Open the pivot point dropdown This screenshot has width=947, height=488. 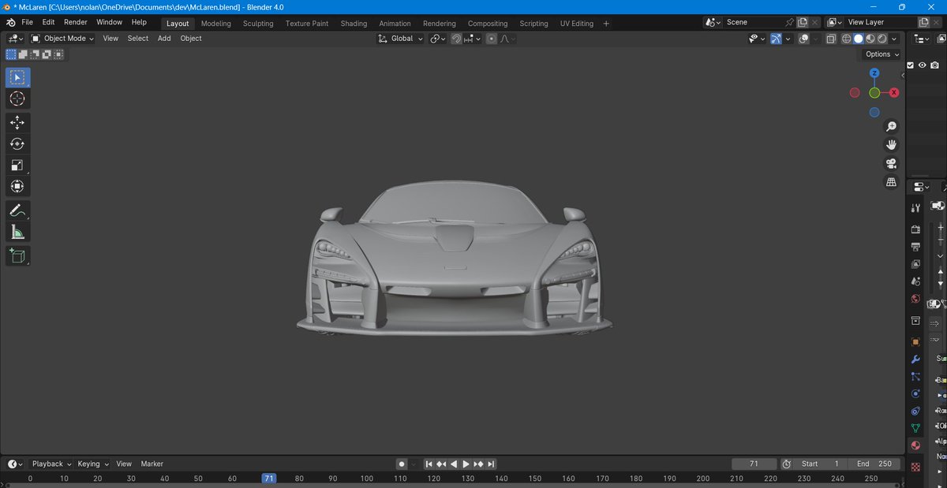coord(439,39)
